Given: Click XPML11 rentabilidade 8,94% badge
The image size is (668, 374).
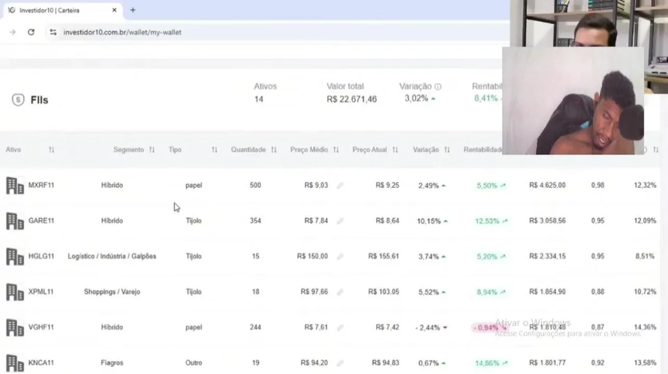Looking at the screenshot, I should click(491, 292).
